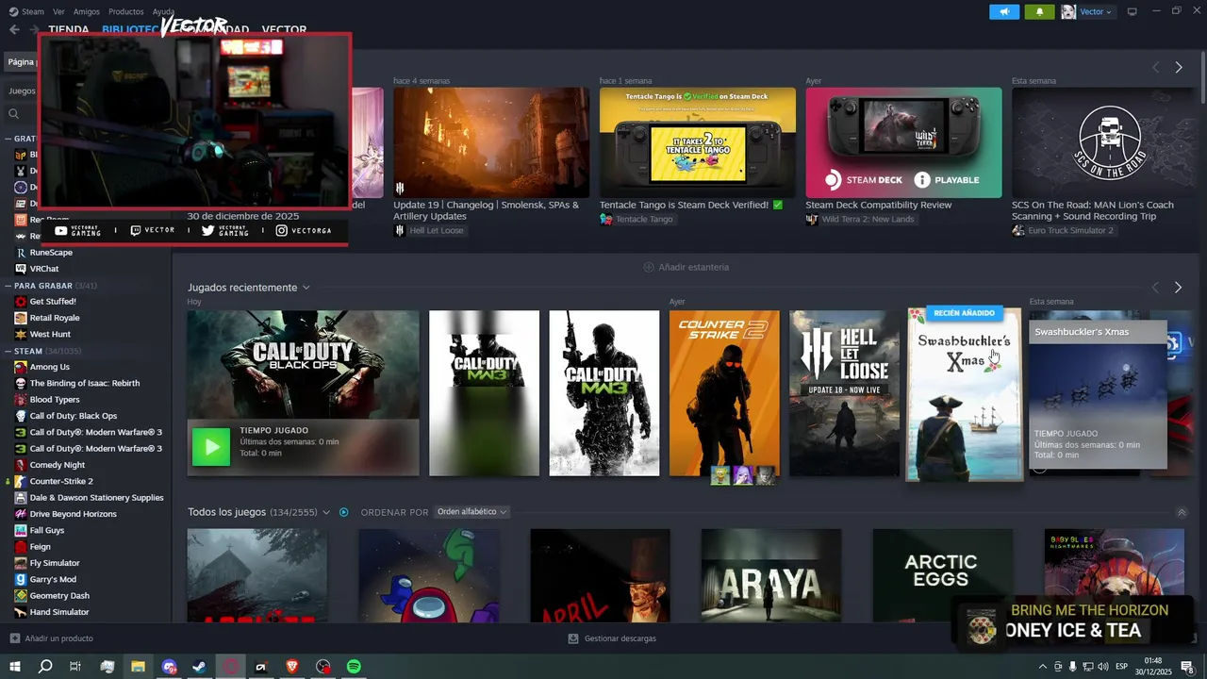The image size is (1207, 679).
Task: Open the Arctic Eggs game cover
Action: tap(942, 575)
